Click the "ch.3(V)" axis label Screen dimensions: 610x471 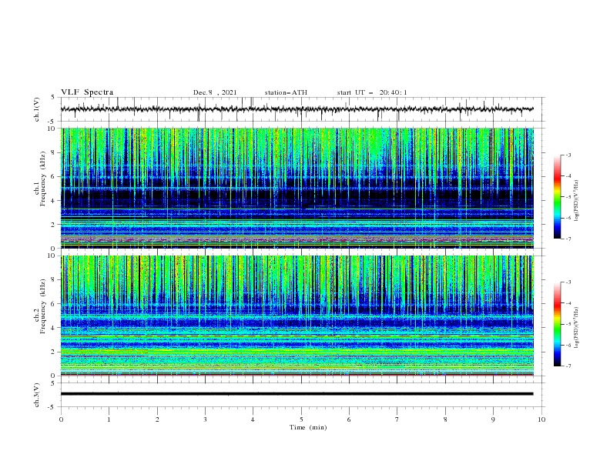37,395
